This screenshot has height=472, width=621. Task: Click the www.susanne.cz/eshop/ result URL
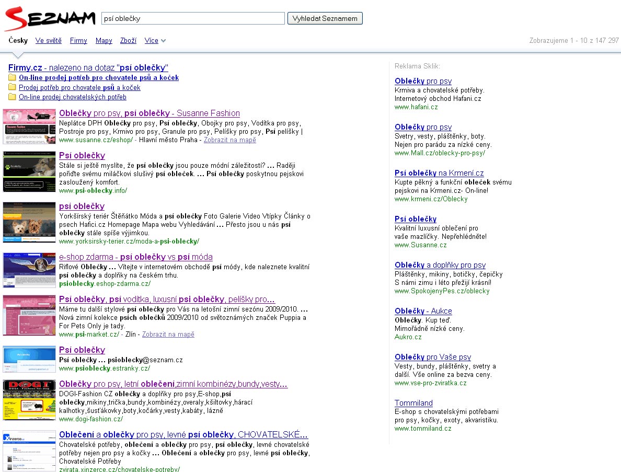tap(96, 140)
